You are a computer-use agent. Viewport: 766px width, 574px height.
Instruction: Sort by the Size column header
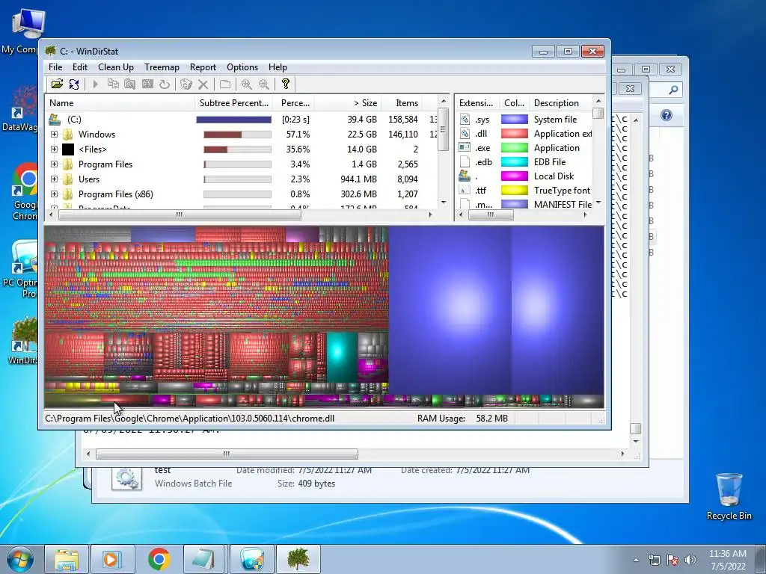coord(348,103)
